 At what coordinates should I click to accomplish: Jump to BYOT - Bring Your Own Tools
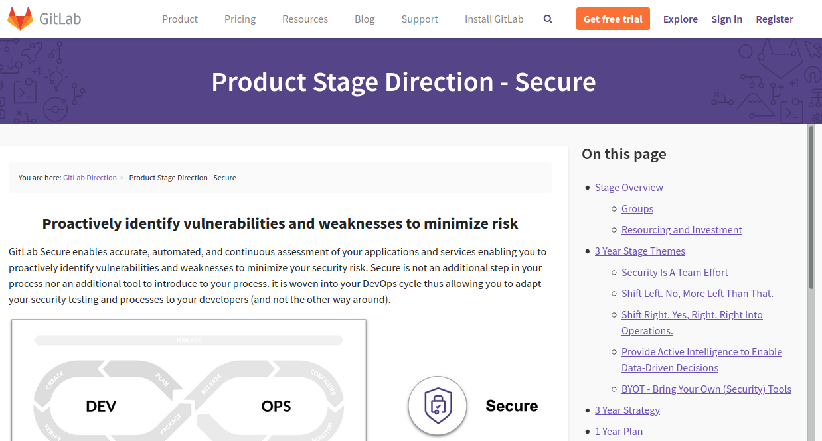click(x=706, y=389)
